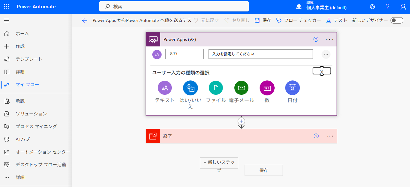Click 保存 in the top toolbar
The width and height of the screenshot is (410, 187).
point(263,20)
